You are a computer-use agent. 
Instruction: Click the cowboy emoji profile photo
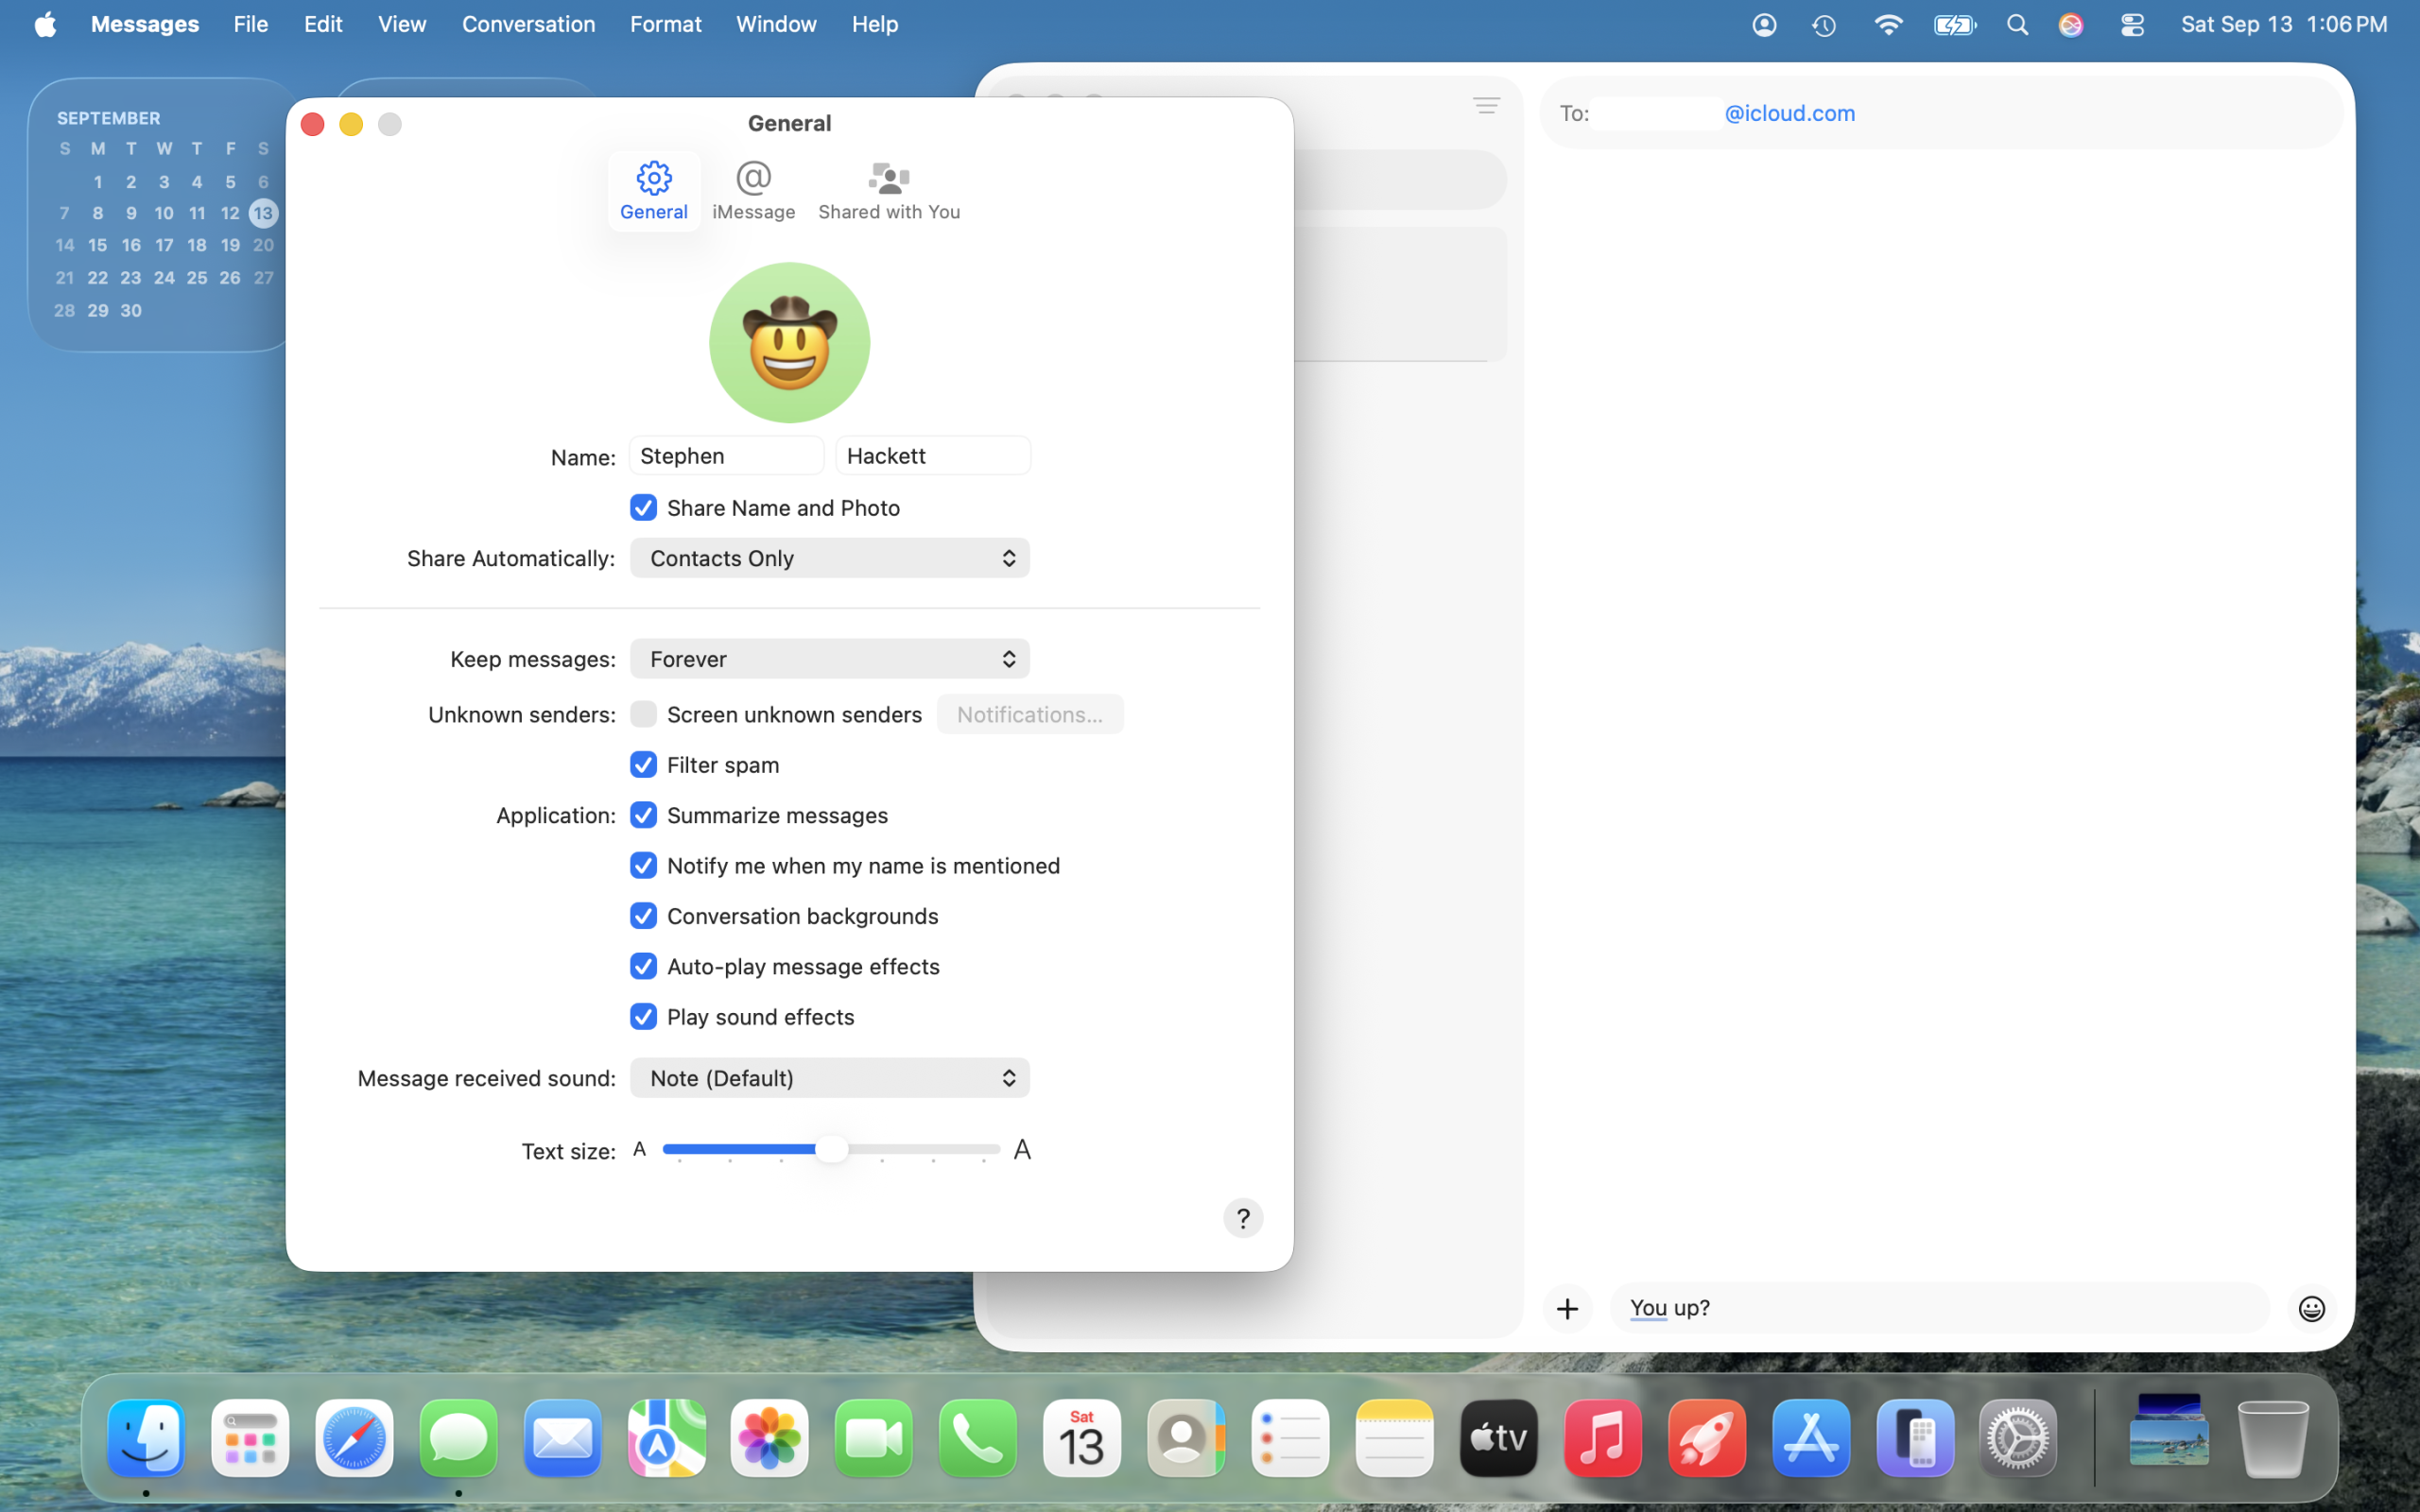(789, 343)
